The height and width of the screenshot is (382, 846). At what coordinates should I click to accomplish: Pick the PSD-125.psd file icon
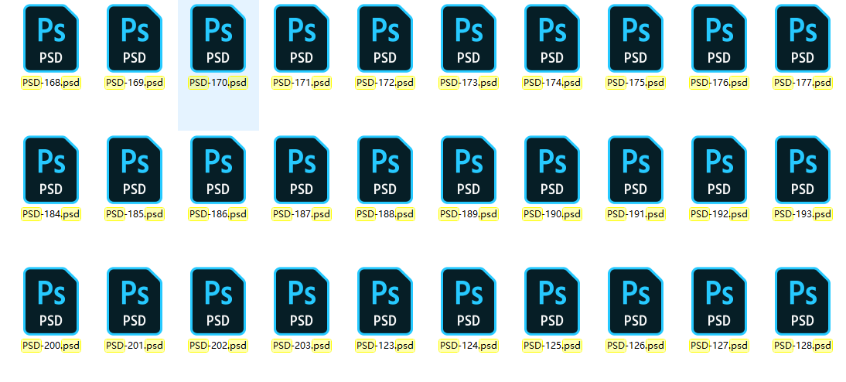552,301
